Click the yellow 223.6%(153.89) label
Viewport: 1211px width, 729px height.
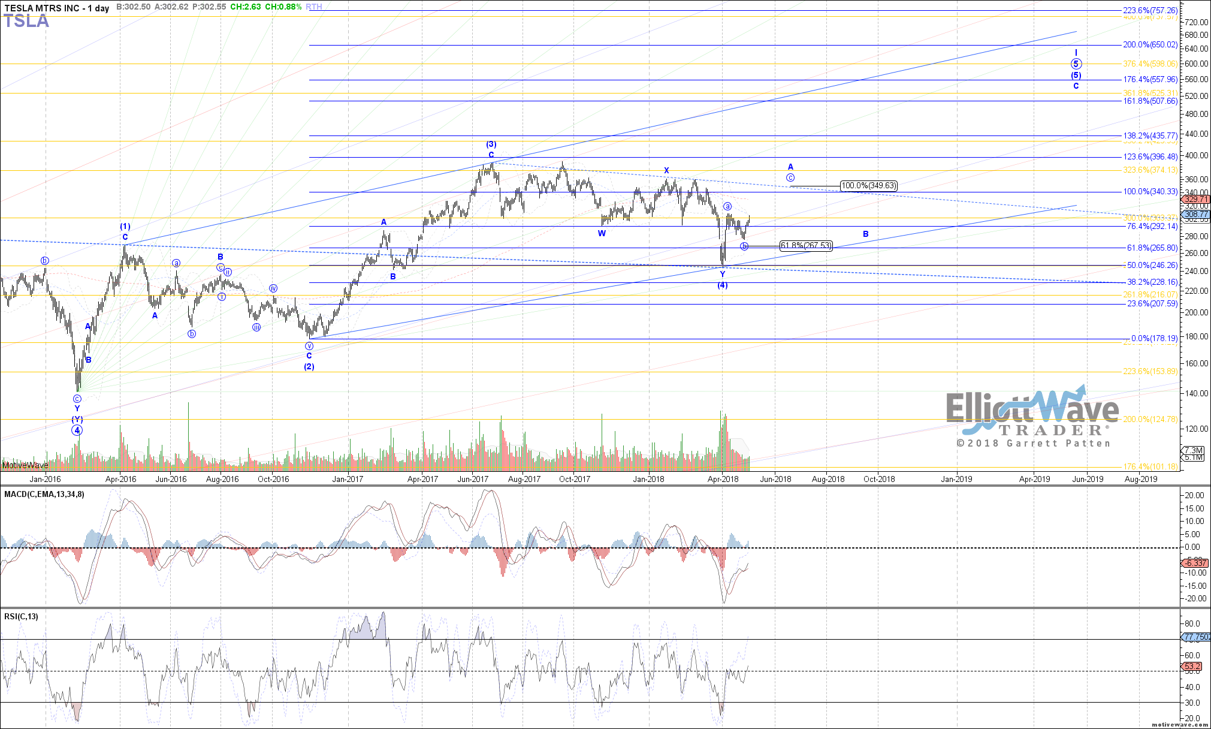click(1150, 371)
